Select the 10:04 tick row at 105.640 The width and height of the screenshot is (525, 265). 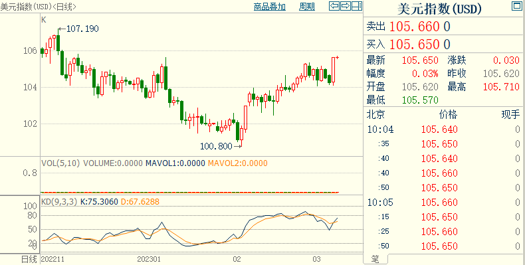[x=444, y=129]
